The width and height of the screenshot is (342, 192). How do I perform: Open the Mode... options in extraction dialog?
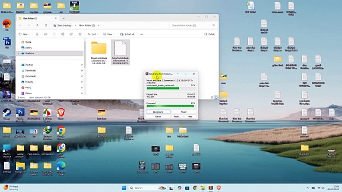(177, 117)
